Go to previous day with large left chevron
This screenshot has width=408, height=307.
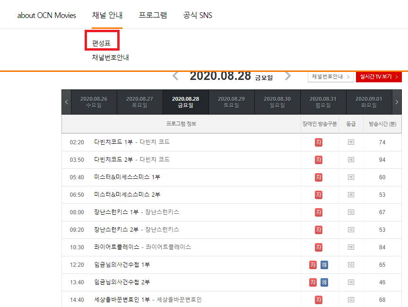175,76
